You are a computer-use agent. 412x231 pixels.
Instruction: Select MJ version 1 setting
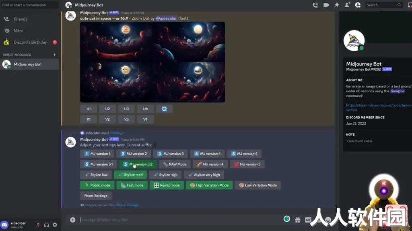pyautogui.click(x=97, y=154)
